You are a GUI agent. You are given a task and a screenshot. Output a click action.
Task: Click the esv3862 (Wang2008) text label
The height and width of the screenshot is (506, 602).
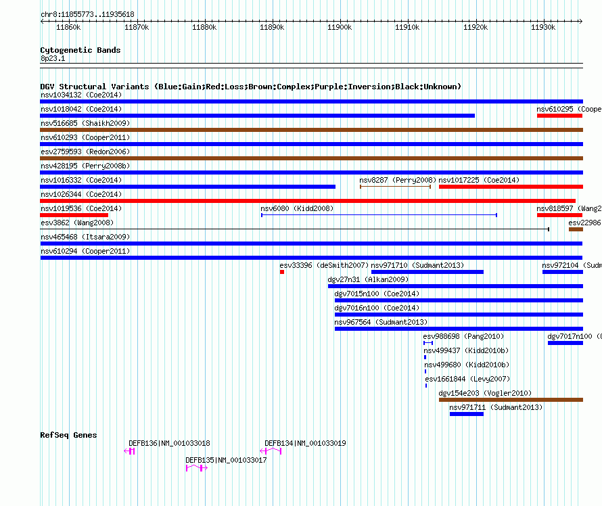pyautogui.click(x=77, y=223)
